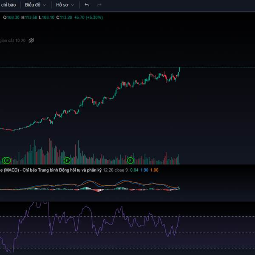Screen dimensions: 255x255
Task: Click the close price value 113.20
Action: click(65, 17)
